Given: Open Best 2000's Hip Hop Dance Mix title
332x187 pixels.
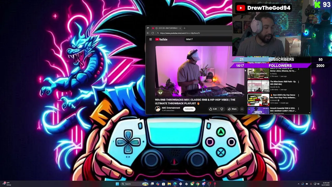Looking at the screenshot, I should [x=283, y=96].
